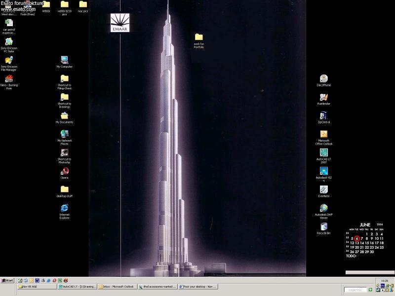Launch Opera from the desktop icon
This screenshot has height=296, width=395.
pos(65,173)
